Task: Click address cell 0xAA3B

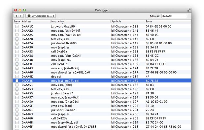Action: [x=27, y=60]
